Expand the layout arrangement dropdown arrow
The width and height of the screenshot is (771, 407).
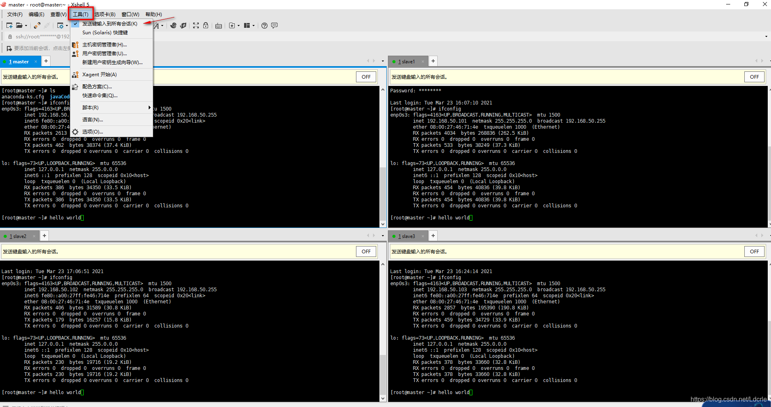click(x=253, y=26)
